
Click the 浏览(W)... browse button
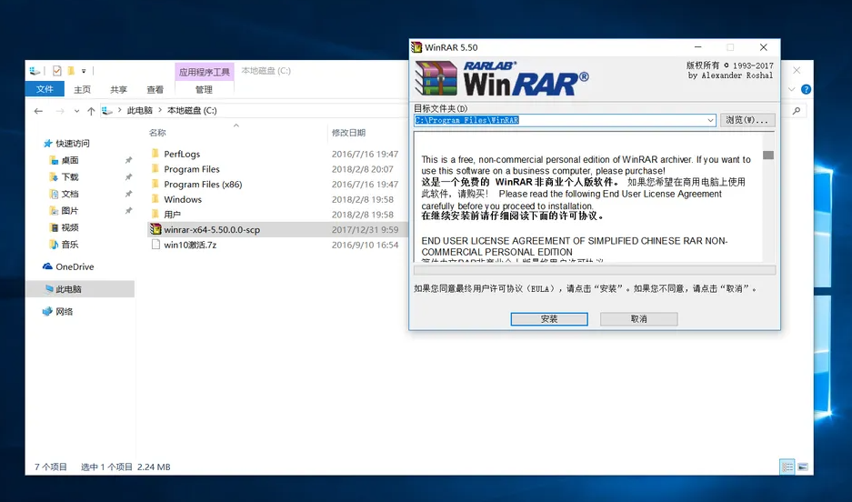(747, 120)
